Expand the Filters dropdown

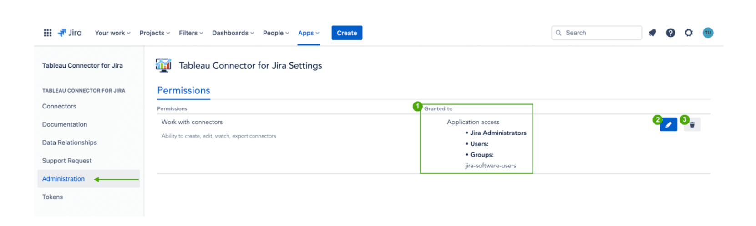tap(191, 33)
